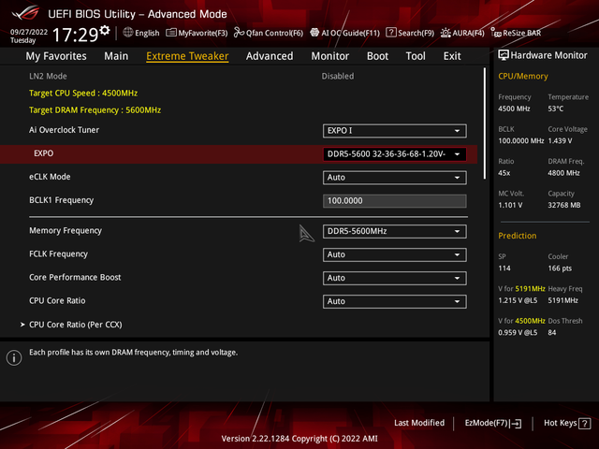This screenshot has width=599, height=449.
Task: Click the 53°C temperature value
Action: coord(555,109)
